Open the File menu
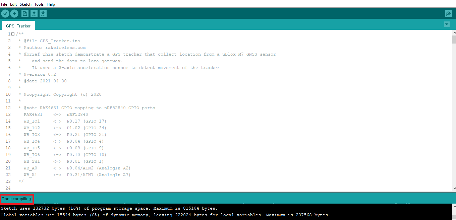This screenshot has width=456, height=220. pos(4,4)
